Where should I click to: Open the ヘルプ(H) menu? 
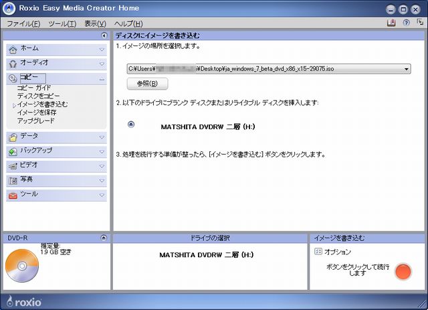(128, 24)
